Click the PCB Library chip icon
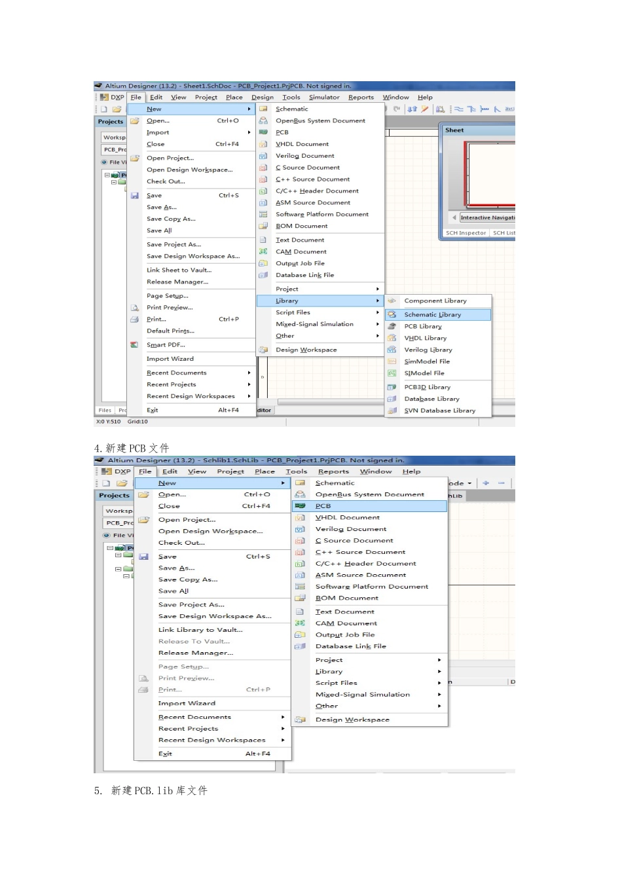 click(x=392, y=327)
